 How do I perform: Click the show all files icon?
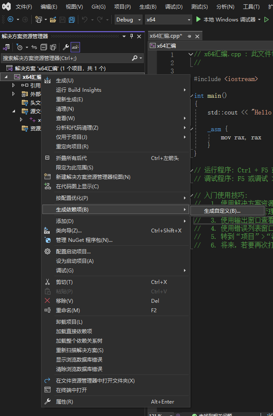click(53, 47)
